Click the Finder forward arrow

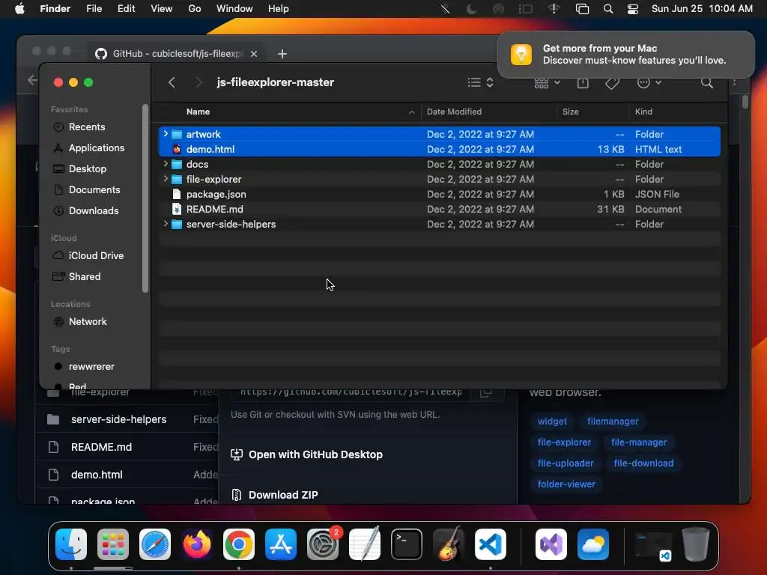tap(198, 82)
